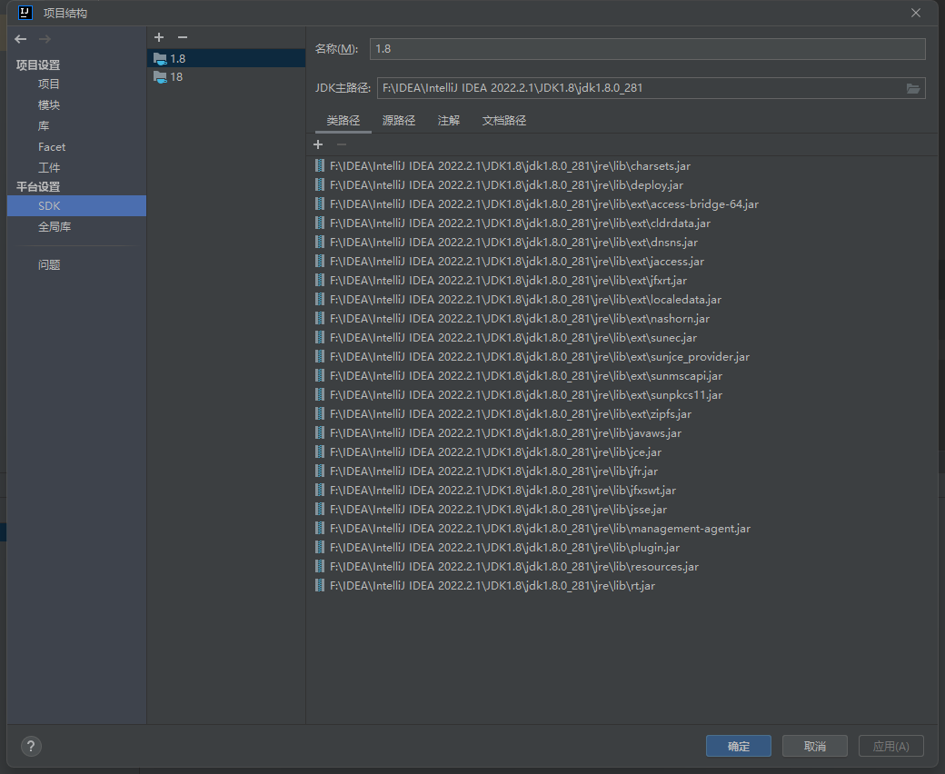Click the 确定 button
Image resolution: width=945 pixels, height=774 pixels.
[738, 747]
